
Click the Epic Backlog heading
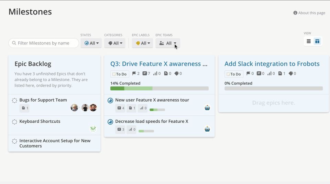[33, 64]
